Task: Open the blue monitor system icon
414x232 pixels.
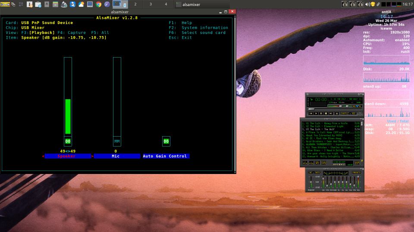Action: tap(90, 4)
